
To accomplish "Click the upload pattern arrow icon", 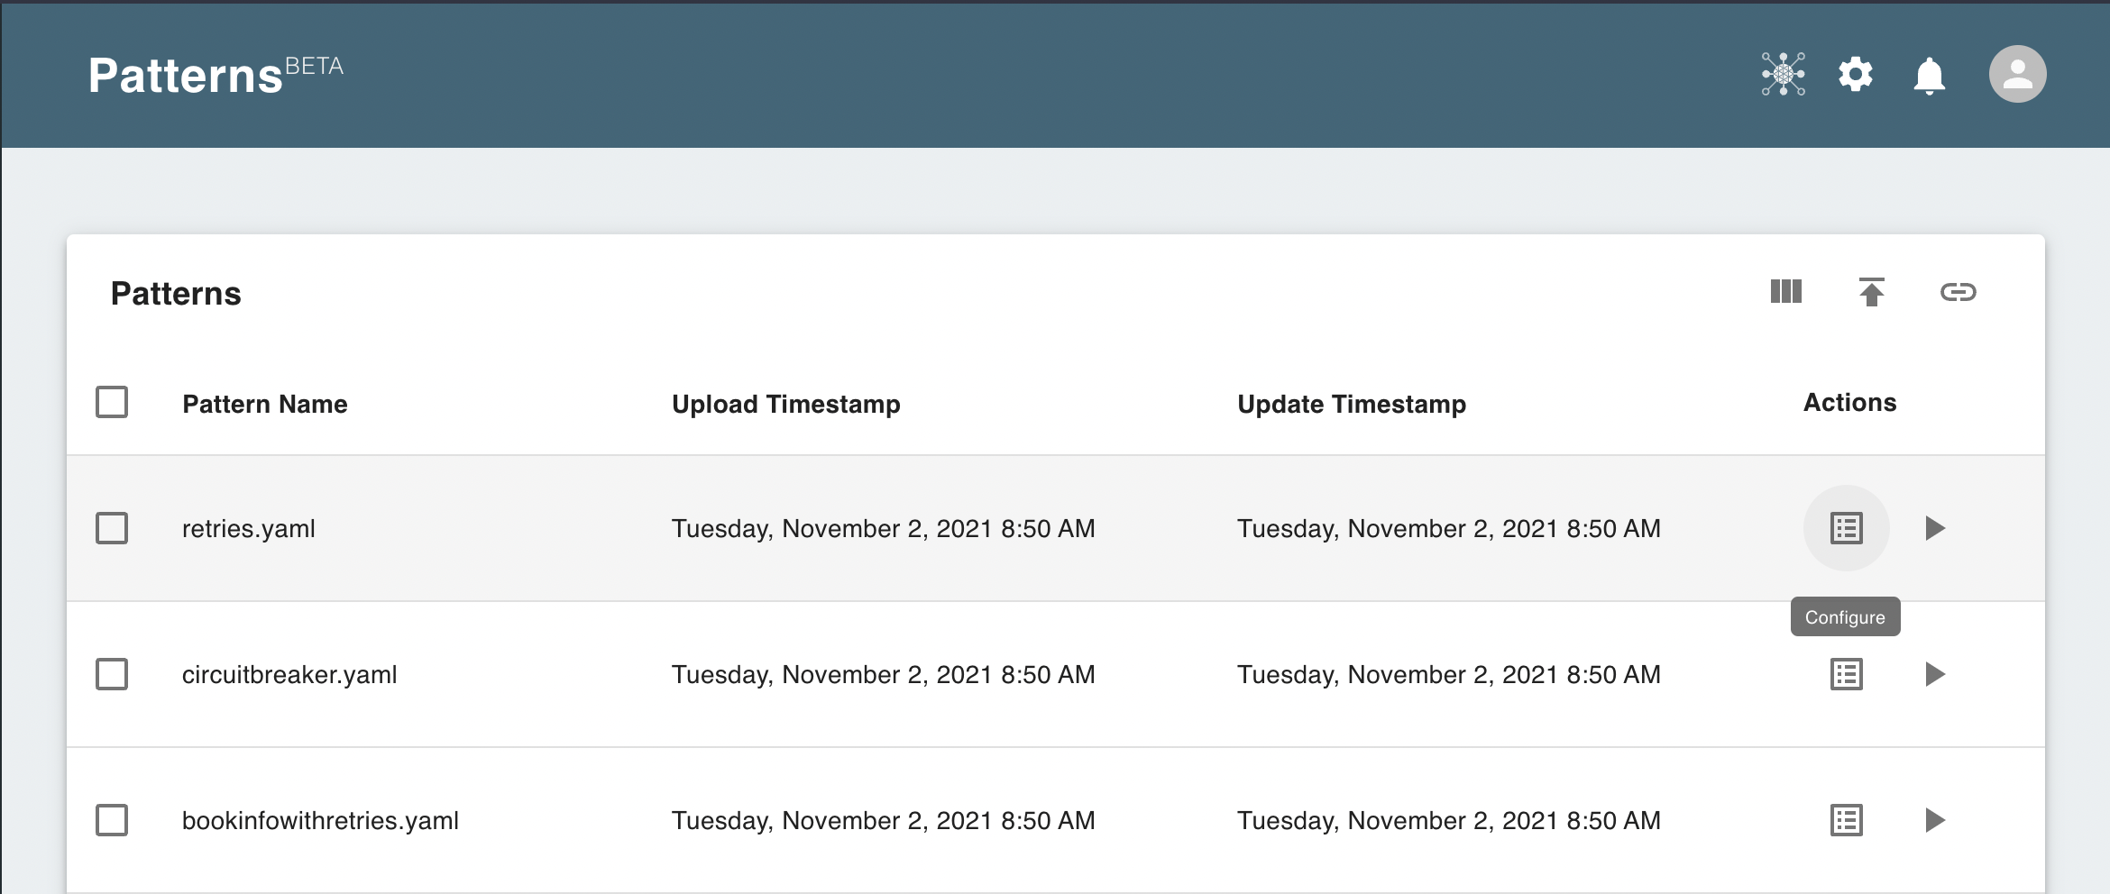I will [1871, 291].
